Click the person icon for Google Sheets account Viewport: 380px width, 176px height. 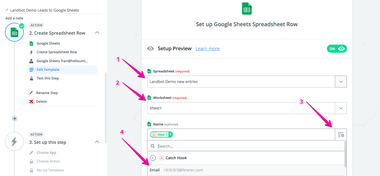(31, 61)
